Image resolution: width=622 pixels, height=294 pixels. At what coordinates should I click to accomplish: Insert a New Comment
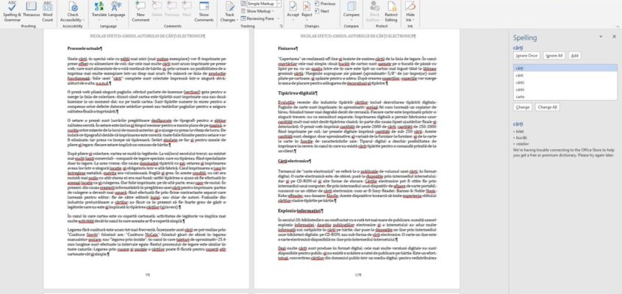140,11
